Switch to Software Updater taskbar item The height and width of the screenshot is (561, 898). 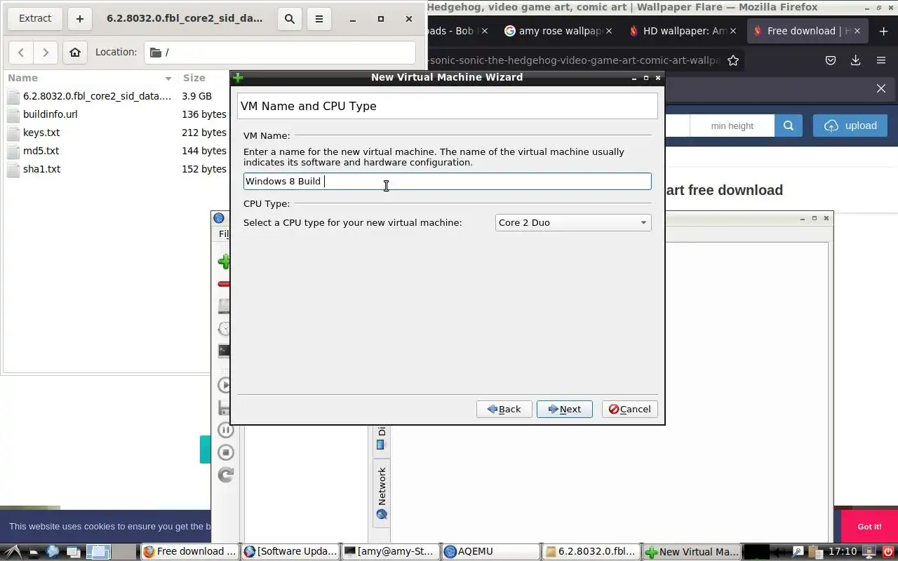pos(290,552)
